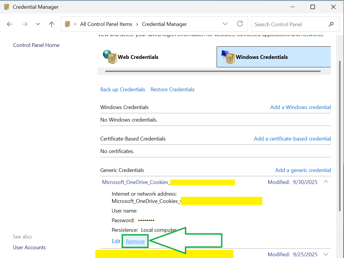Edit the OneDrive cookies credential
Viewport: 344px width, 258px height.
pyautogui.click(x=116, y=241)
